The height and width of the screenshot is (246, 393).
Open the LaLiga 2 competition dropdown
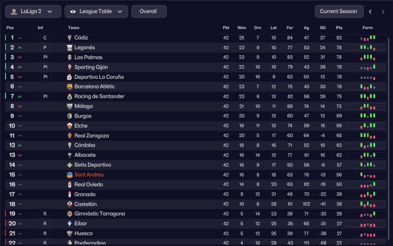[33, 12]
